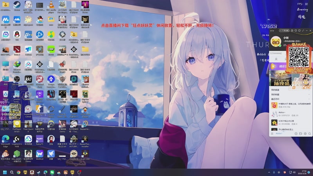This screenshot has width=313, height=176.
Task: Launch VLC media player shortcut
Action: click(x=51, y=7)
